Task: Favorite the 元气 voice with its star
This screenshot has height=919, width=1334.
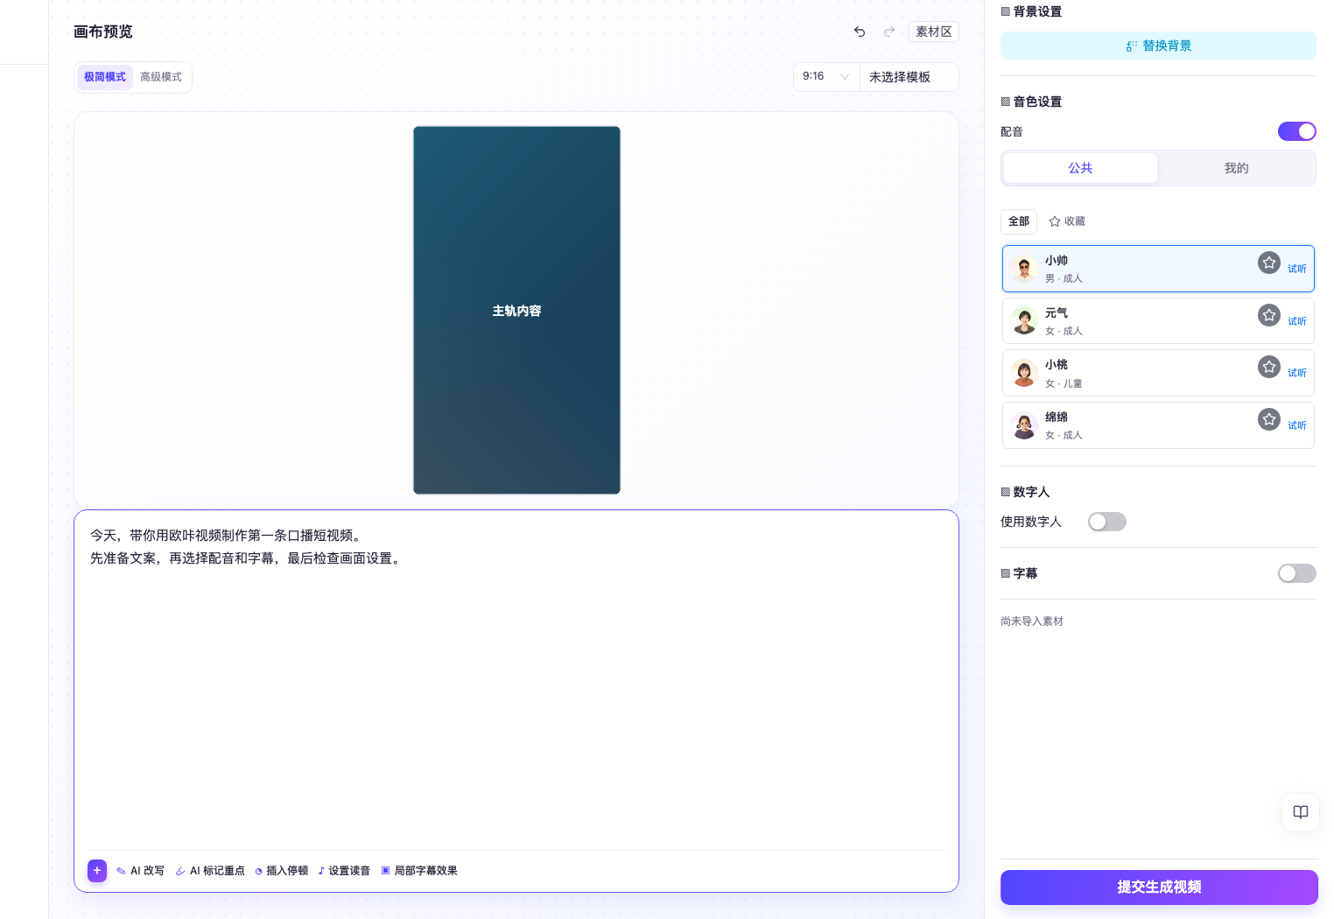Action: (1269, 315)
